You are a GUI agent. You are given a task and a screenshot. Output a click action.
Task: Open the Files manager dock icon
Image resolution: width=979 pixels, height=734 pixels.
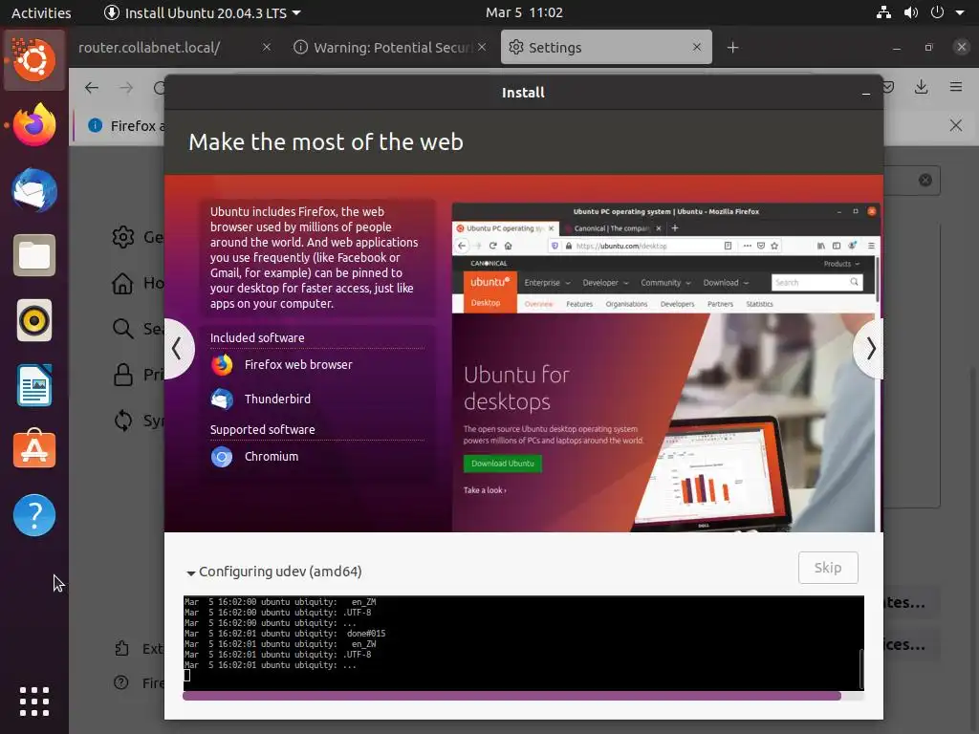(34, 255)
